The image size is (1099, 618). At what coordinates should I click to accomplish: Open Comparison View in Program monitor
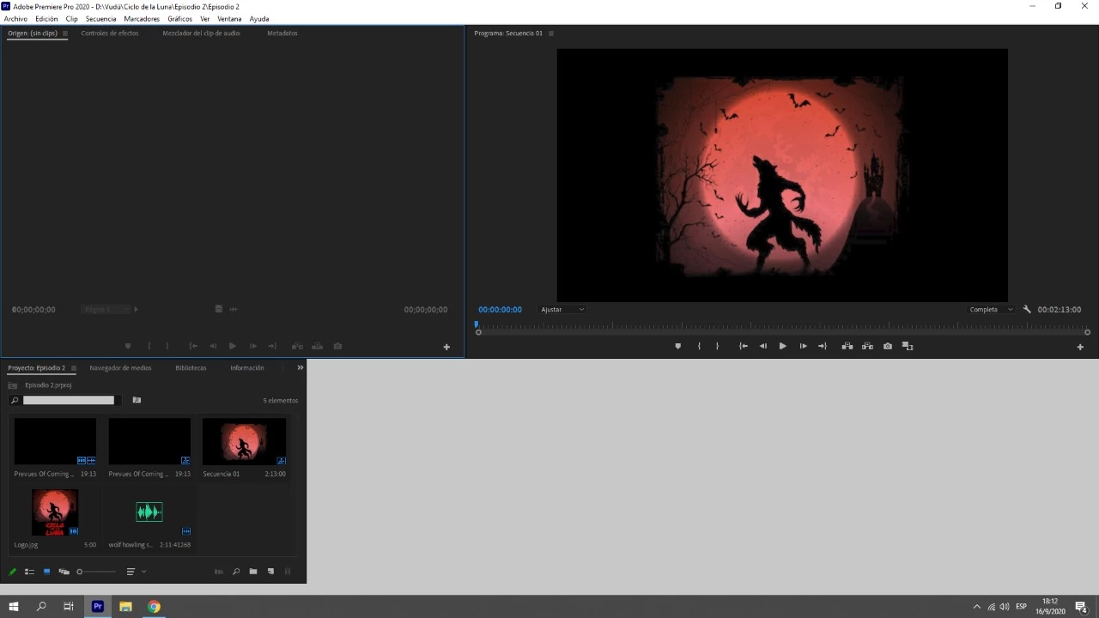click(x=908, y=346)
